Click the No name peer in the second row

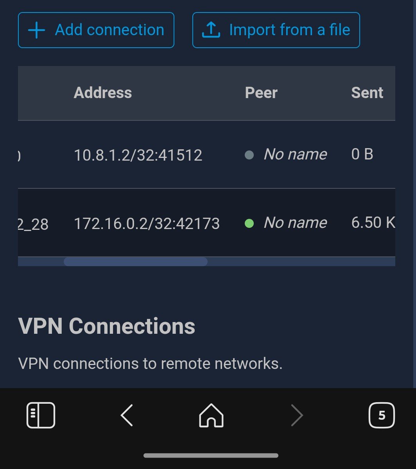coord(295,223)
